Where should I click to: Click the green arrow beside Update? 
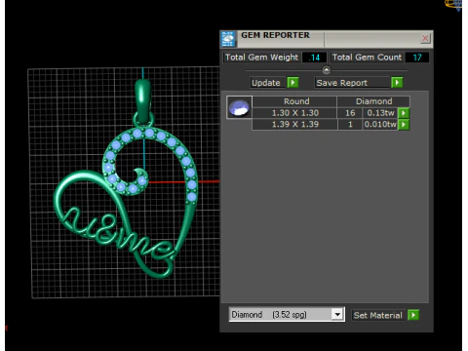coord(292,83)
